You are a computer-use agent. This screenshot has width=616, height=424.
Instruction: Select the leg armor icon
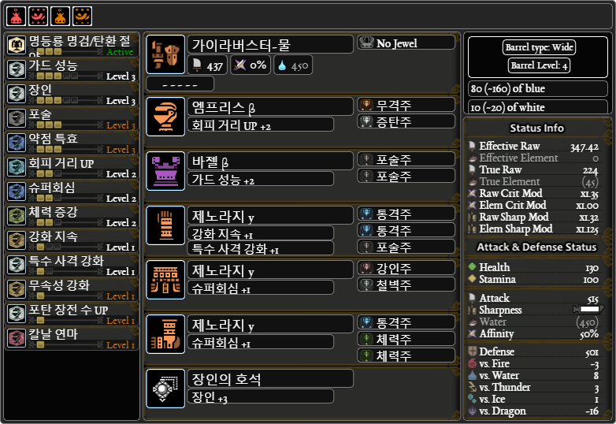coord(165,334)
